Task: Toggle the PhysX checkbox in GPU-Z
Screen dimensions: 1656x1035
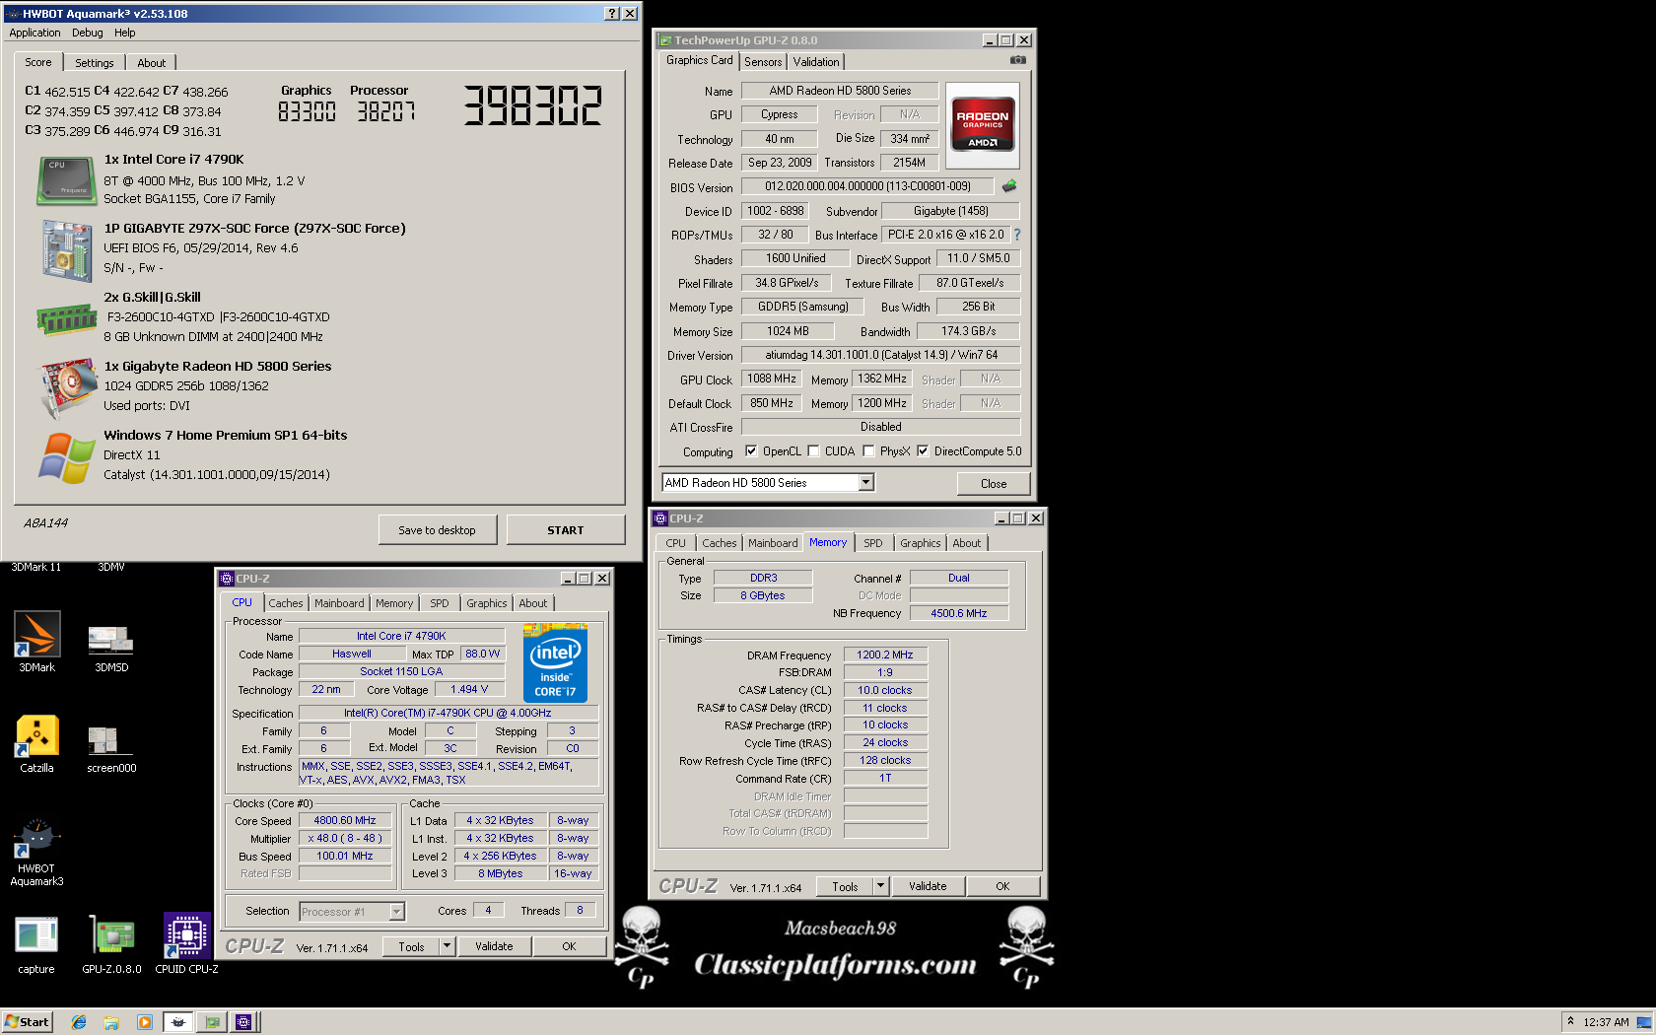Action: (868, 451)
